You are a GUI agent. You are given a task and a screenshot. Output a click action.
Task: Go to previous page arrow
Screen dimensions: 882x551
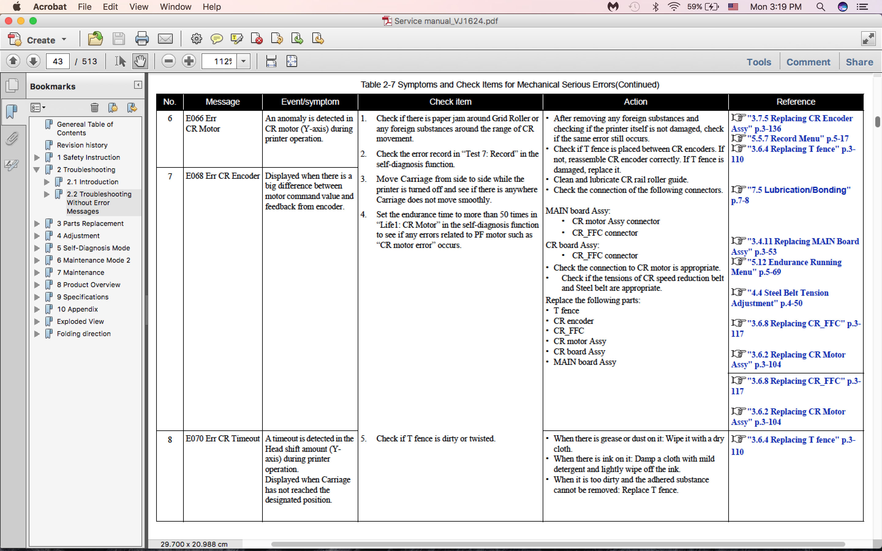[13, 61]
